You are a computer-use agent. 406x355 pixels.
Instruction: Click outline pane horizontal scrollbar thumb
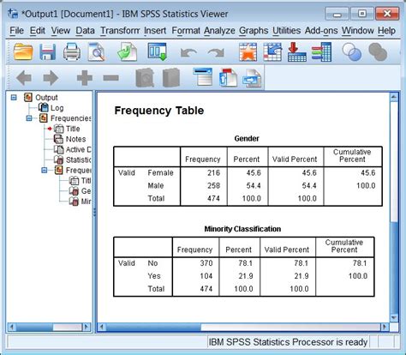tap(34, 327)
